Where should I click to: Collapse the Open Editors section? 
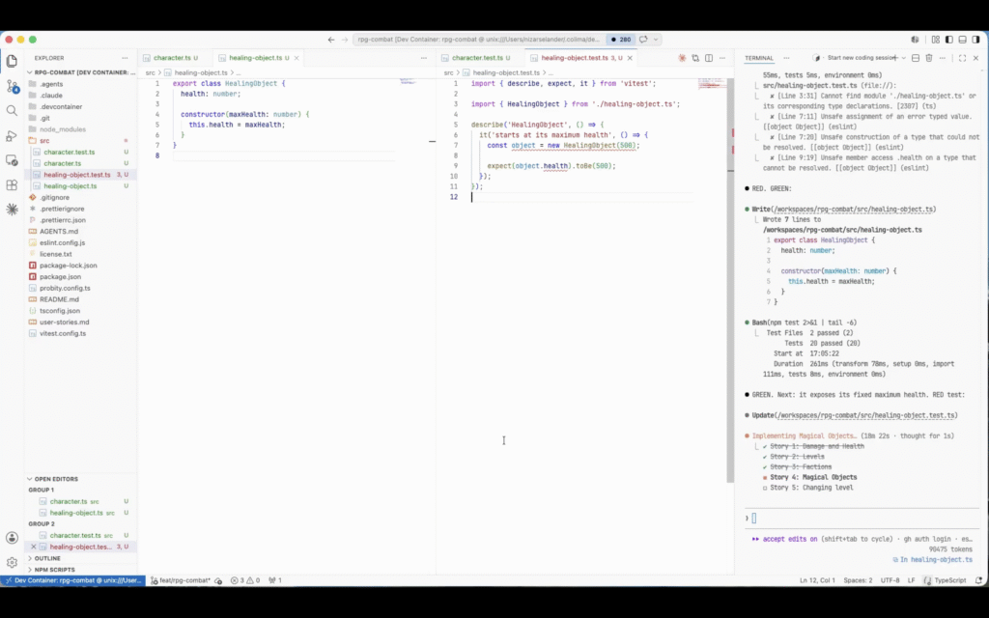click(81, 479)
